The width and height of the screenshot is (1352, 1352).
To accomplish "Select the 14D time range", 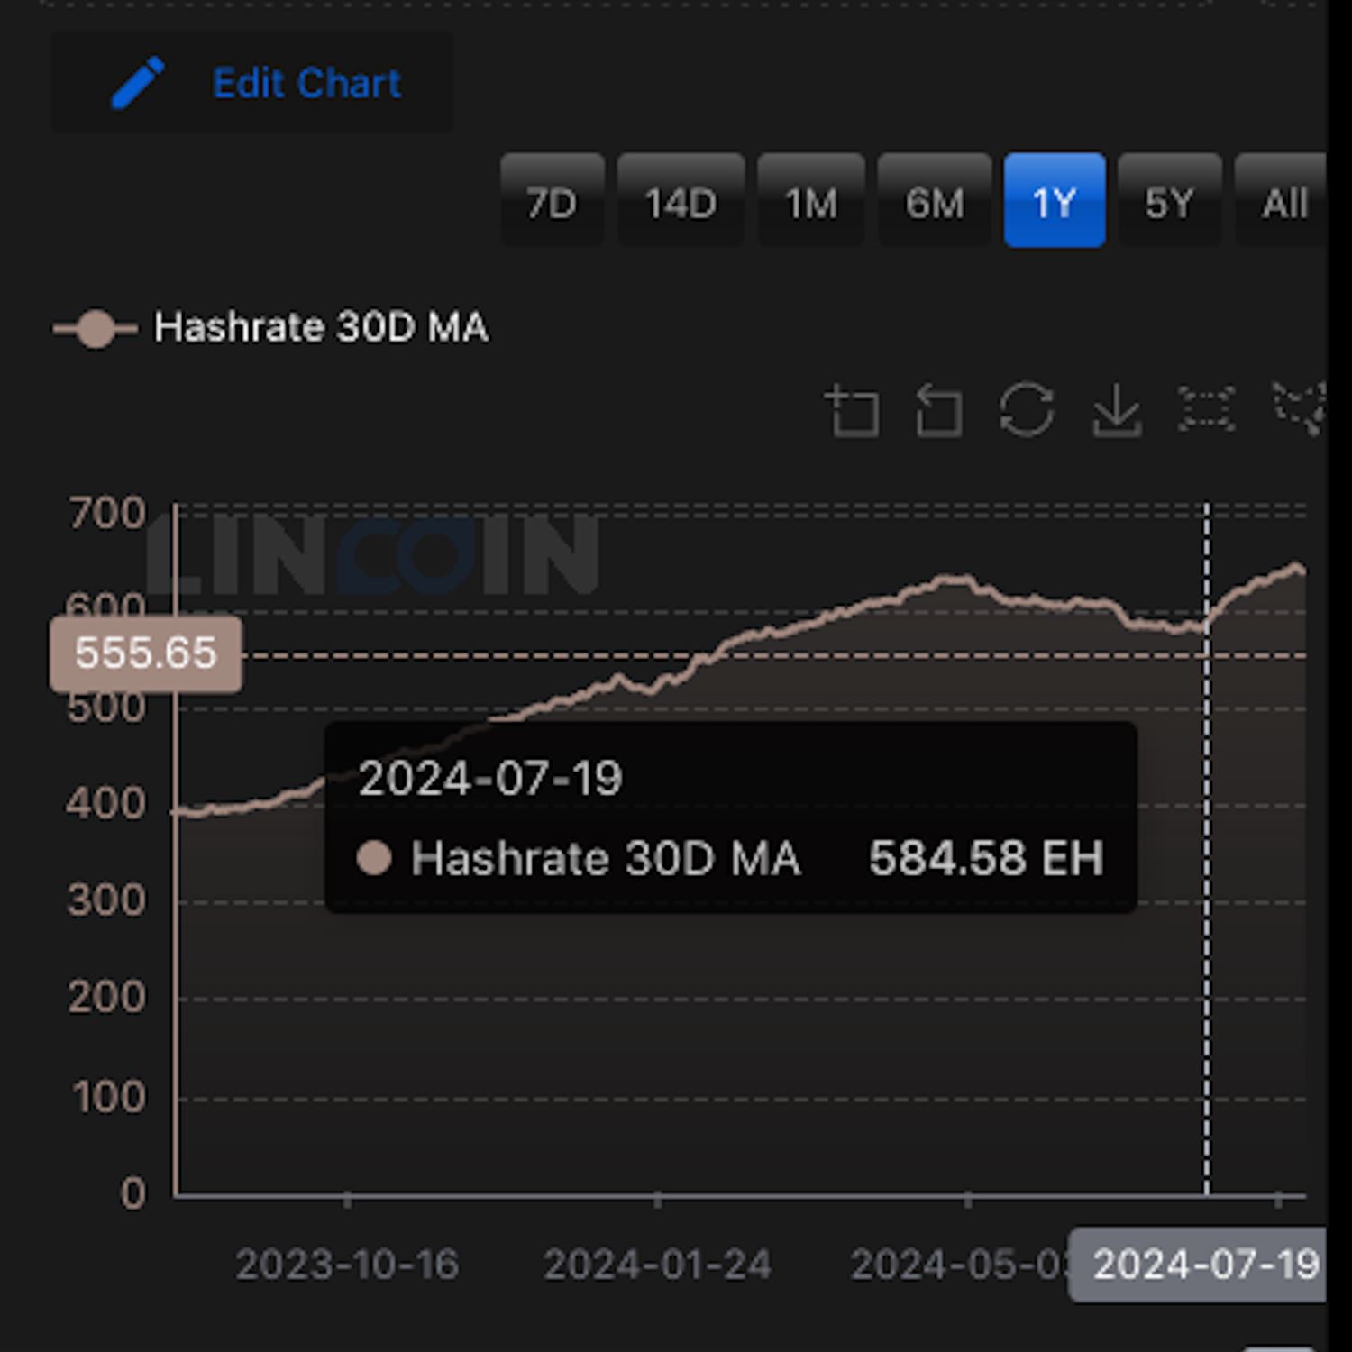I will (681, 201).
